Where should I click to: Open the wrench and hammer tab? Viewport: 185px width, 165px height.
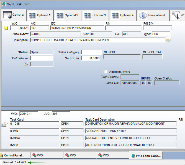point(178,15)
